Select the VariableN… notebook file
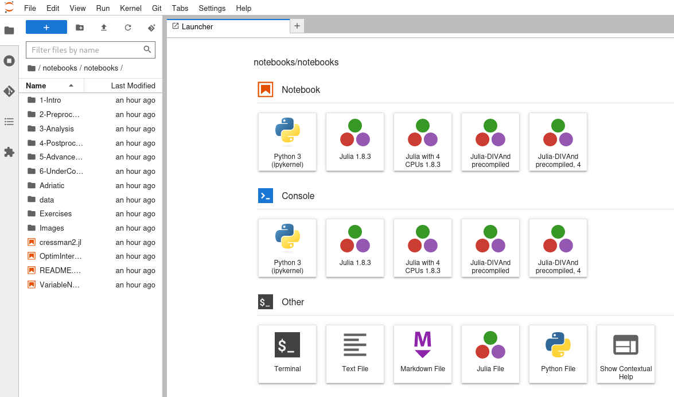This screenshot has height=397, width=674. [91, 285]
